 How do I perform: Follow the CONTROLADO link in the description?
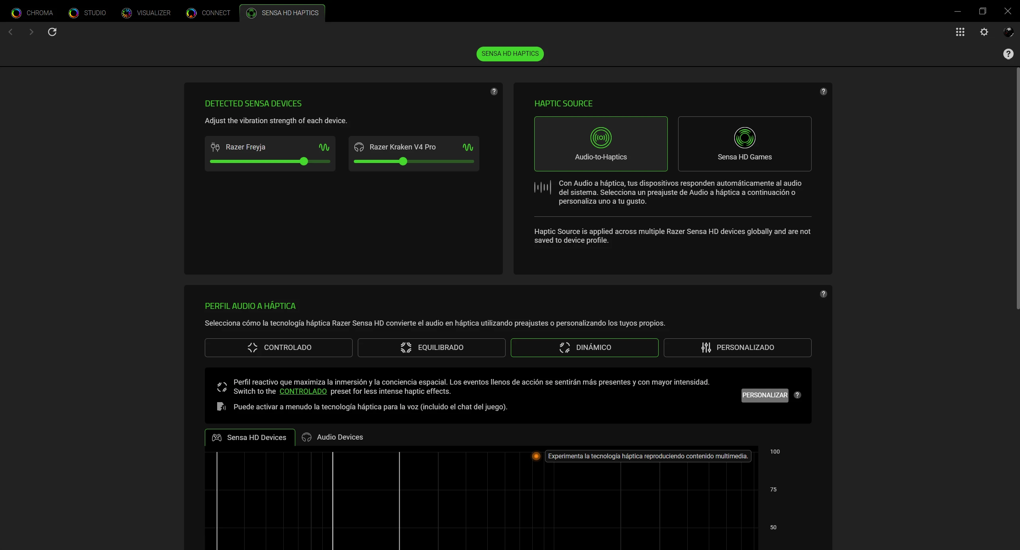coord(303,391)
